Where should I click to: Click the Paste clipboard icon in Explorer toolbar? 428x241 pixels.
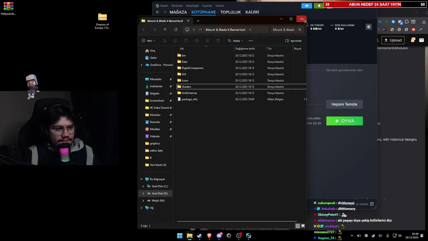186,41
